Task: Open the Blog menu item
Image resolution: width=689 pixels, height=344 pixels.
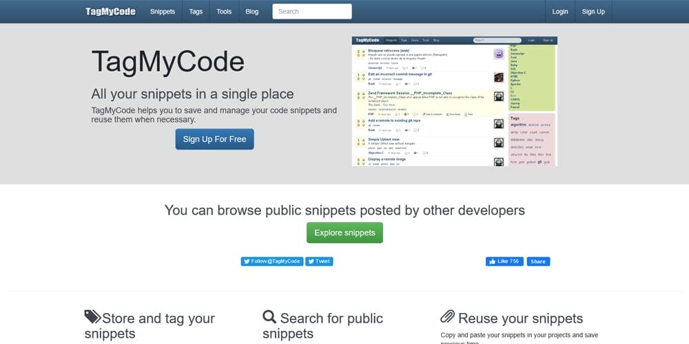Action: coord(251,12)
